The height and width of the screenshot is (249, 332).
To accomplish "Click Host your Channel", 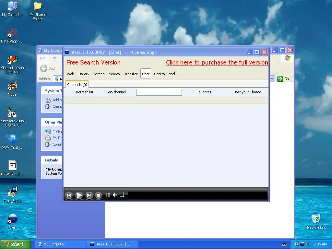I will point(248,92).
